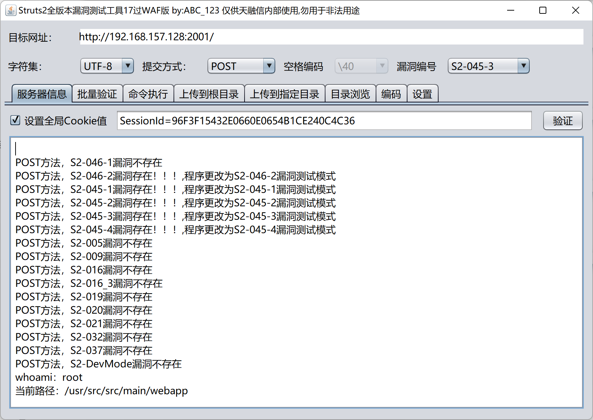This screenshot has height=420, width=593.
Task: Switch to the 目录浏览 tab
Action: (350, 94)
